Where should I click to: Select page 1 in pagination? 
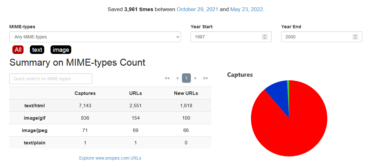point(186,78)
